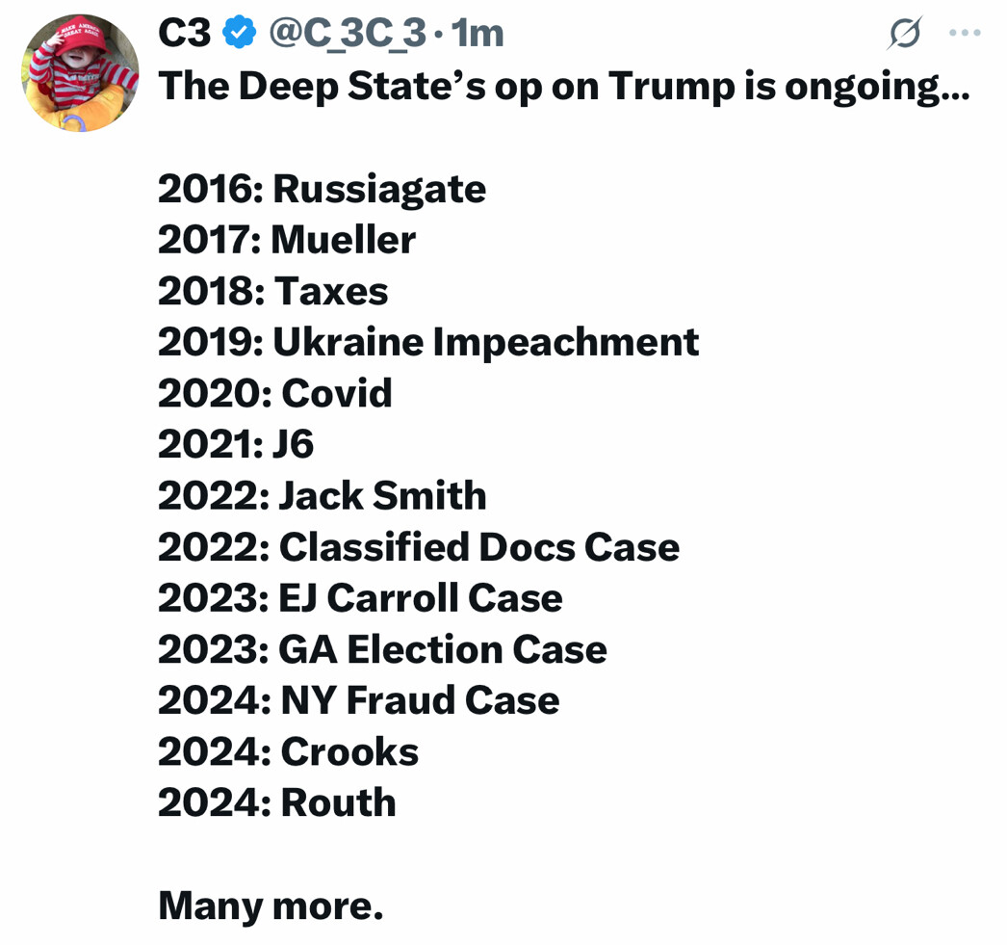Click the '2024: NY Fraud Case' line
The height and width of the screenshot is (945, 1007).
point(358,700)
